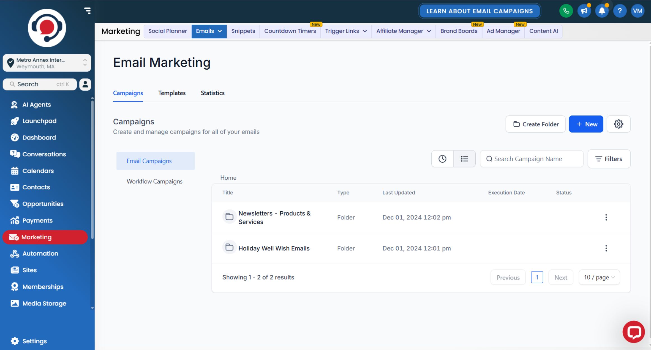Go to Payments in the sidebar

point(37,221)
